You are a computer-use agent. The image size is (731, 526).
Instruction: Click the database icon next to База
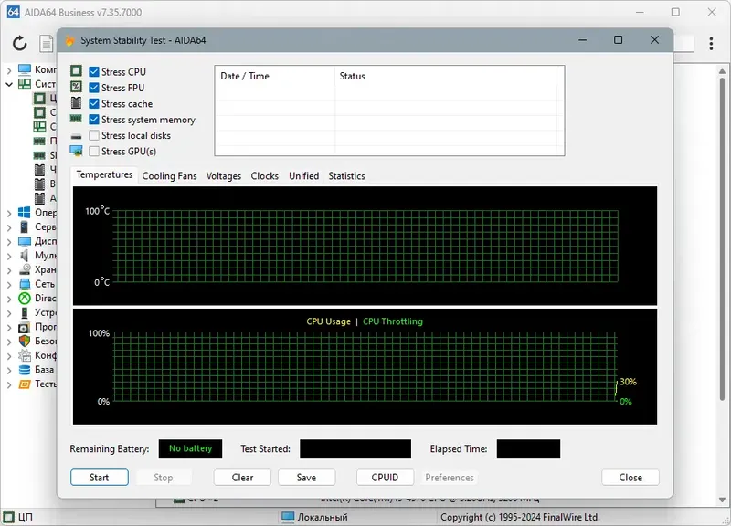(25, 370)
